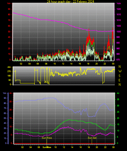The image size is (127, 151).
Task: Click the 40 label on green right axis
Action: click(x=118, y=93)
